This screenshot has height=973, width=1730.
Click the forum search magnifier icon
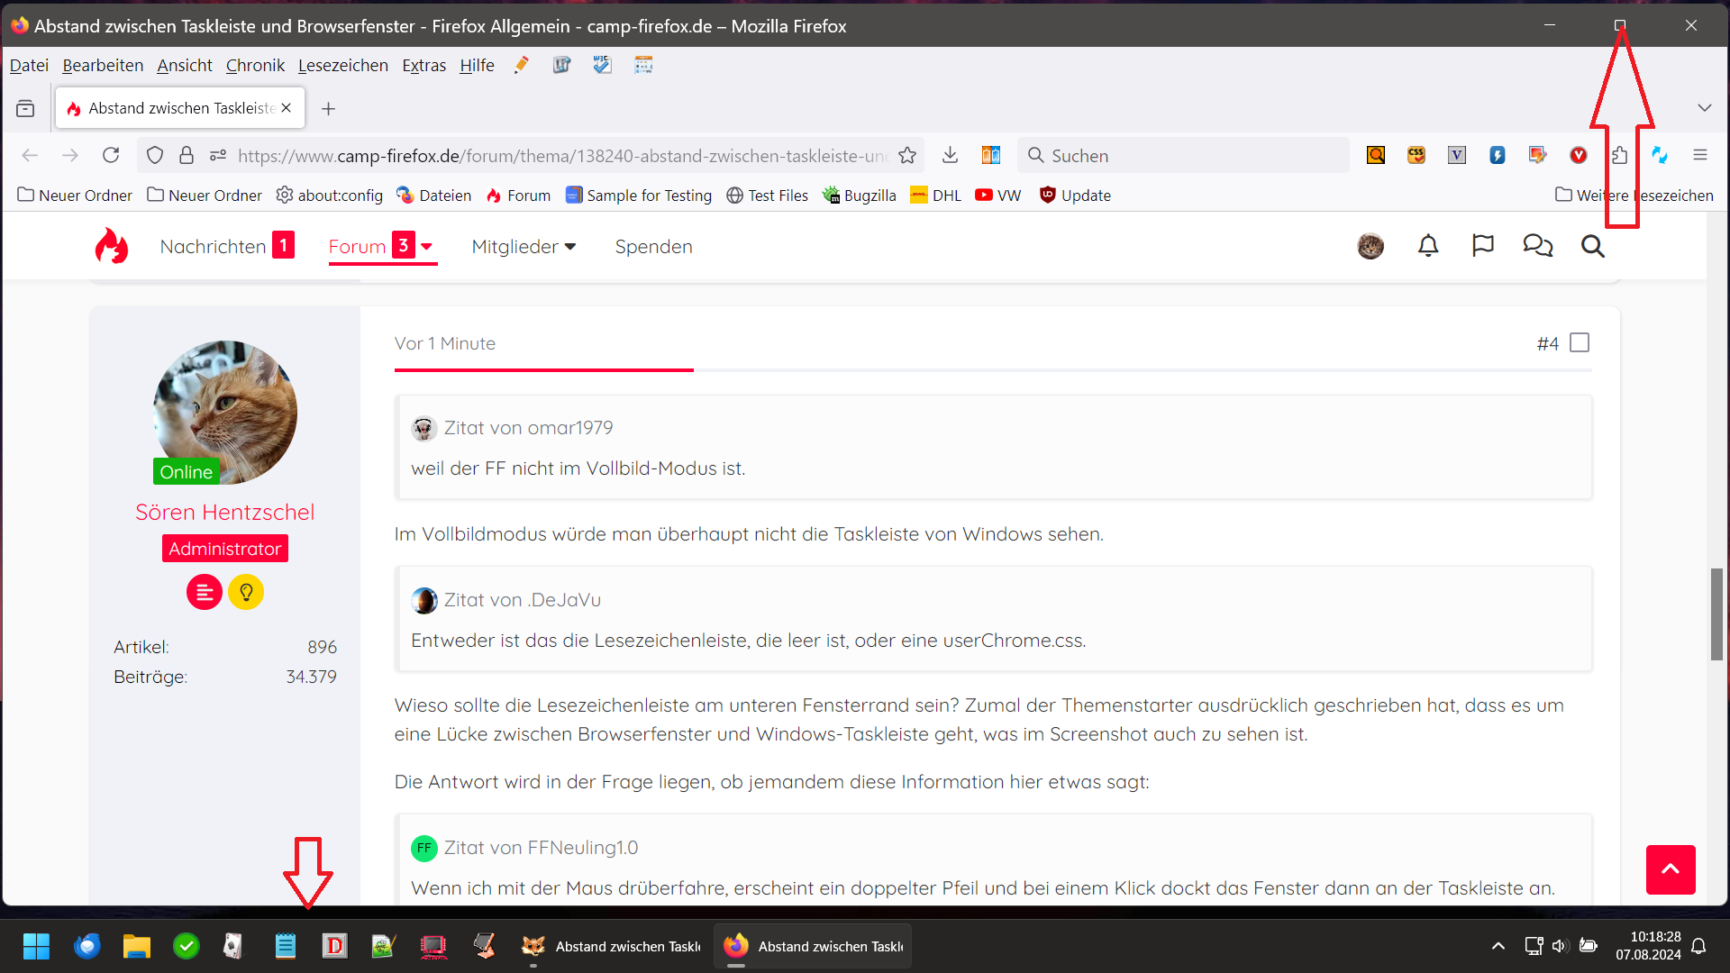(1593, 246)
